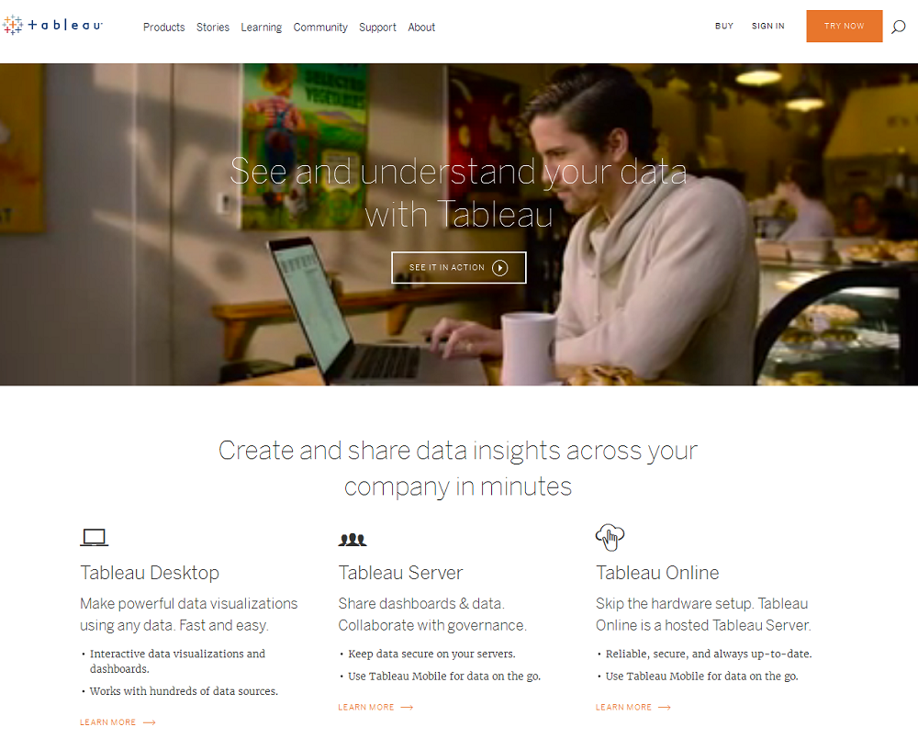918x738 pixels.
Task: Click the Tableau logo in header
Action: click(52, 26)
